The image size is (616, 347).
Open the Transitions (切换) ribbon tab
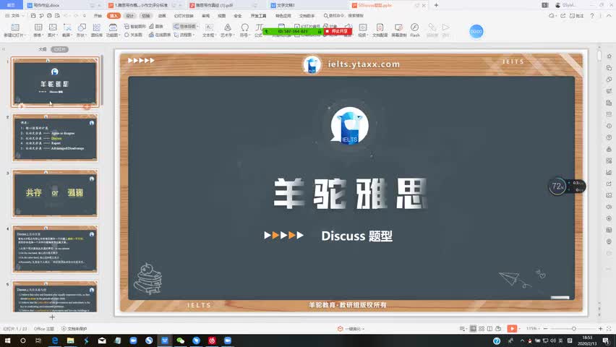(x=146, y=16)
